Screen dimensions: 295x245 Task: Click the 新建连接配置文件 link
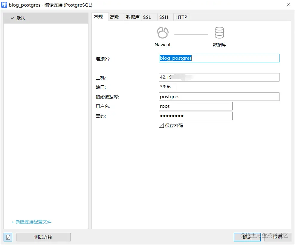point(31,222)
